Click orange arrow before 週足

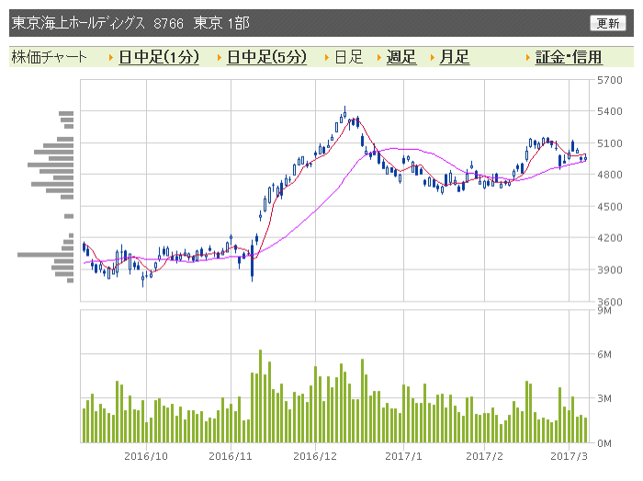pos(378,57)
